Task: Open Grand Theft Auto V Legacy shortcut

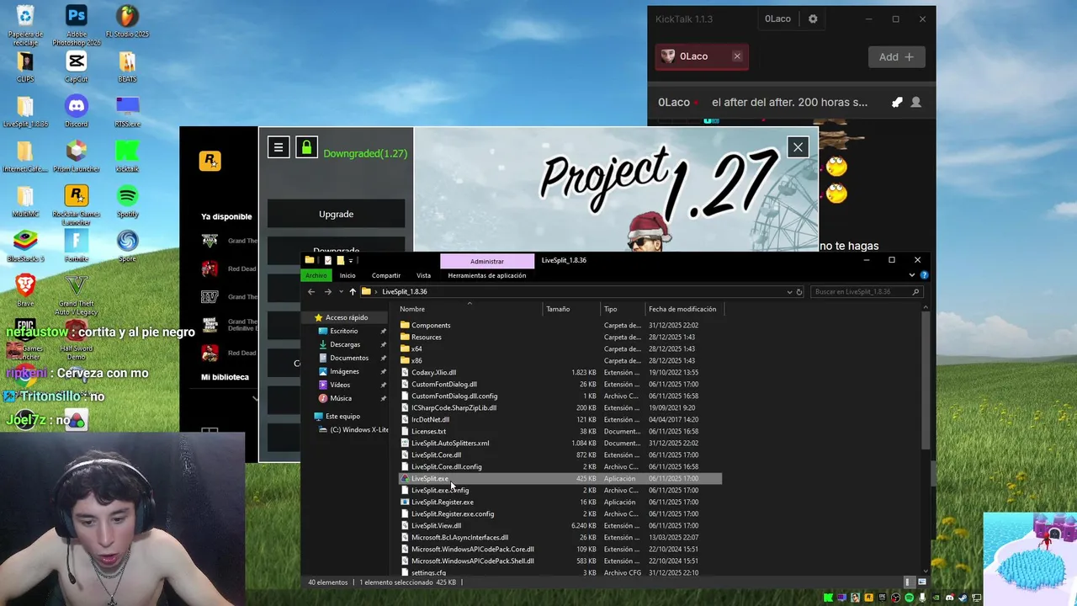Action: click(76, 294)
